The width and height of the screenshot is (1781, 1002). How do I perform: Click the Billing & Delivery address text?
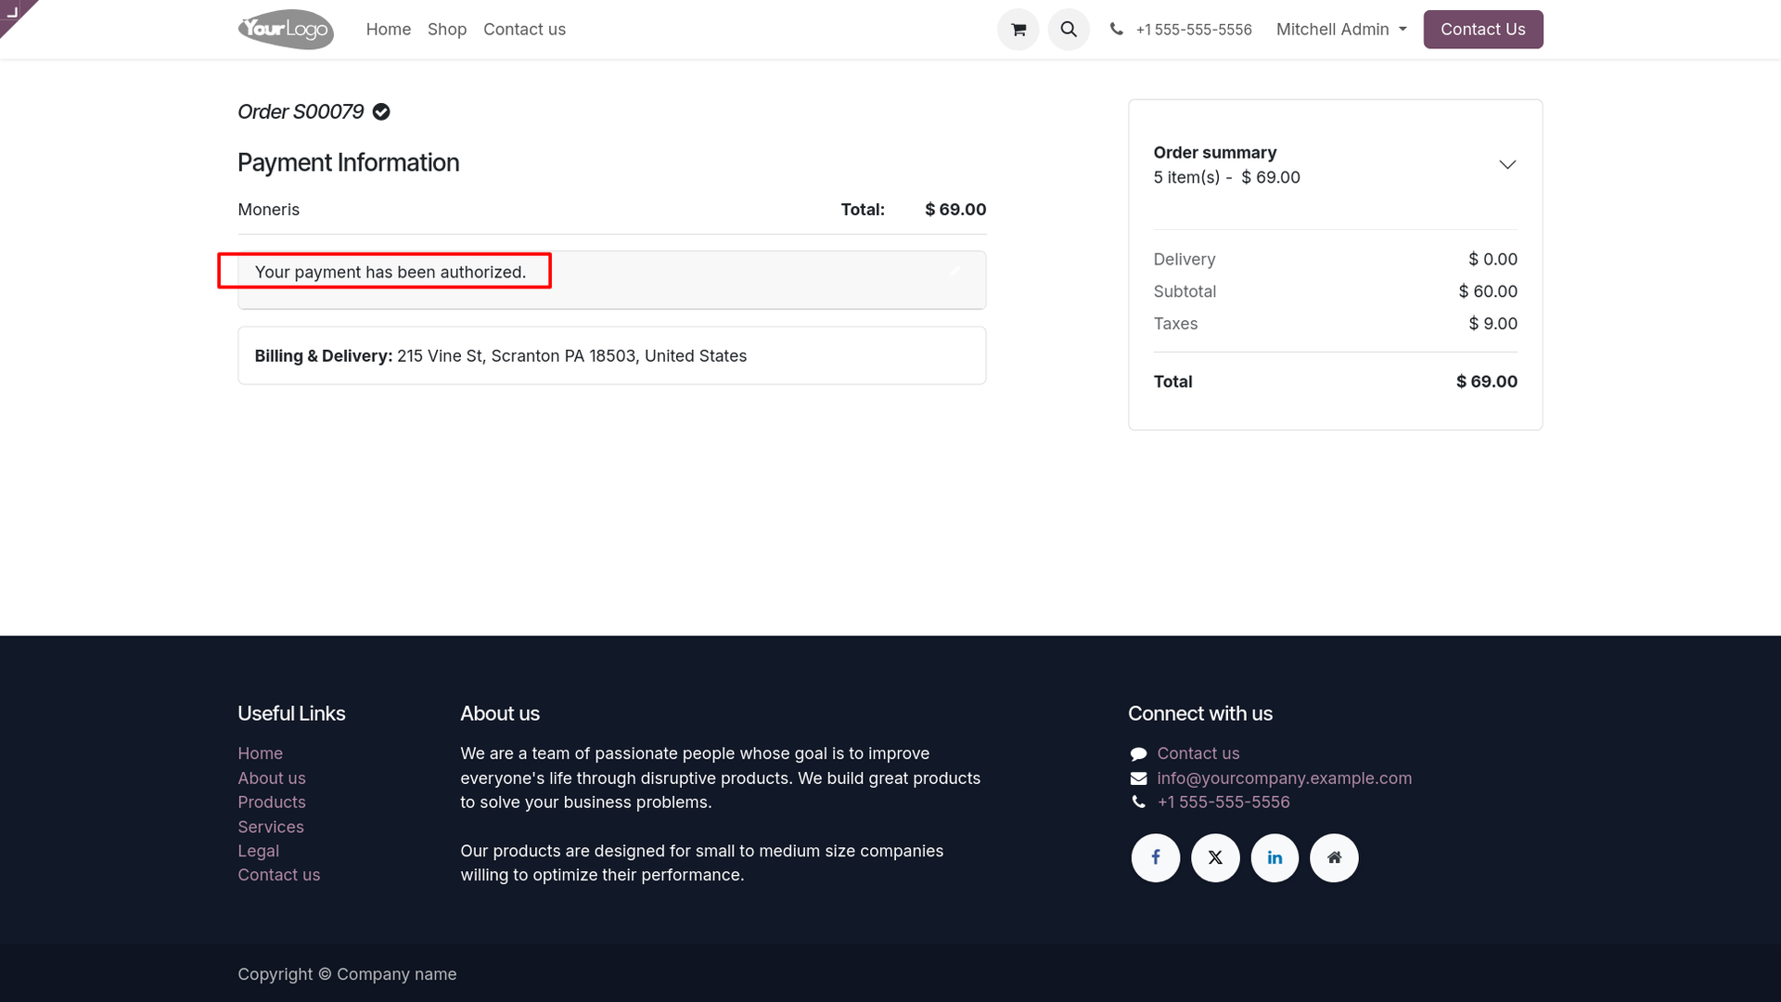coord(501,356)
